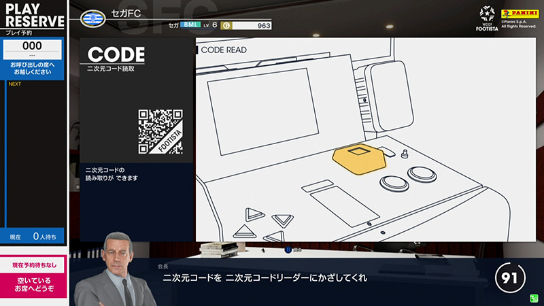Click the WCCF FOOTISTA logo
The image size is (544, 306).
tap(487, 18)
